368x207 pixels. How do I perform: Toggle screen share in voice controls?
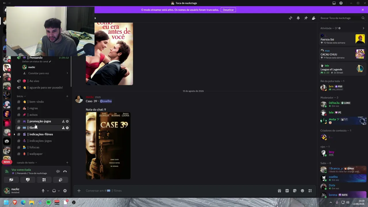click(x=28, y=180)
